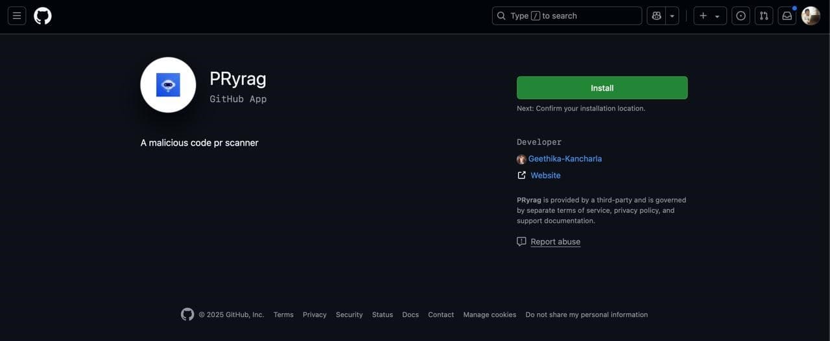Open the Security footer link
The image size is (830, 341).
(349, 314)
